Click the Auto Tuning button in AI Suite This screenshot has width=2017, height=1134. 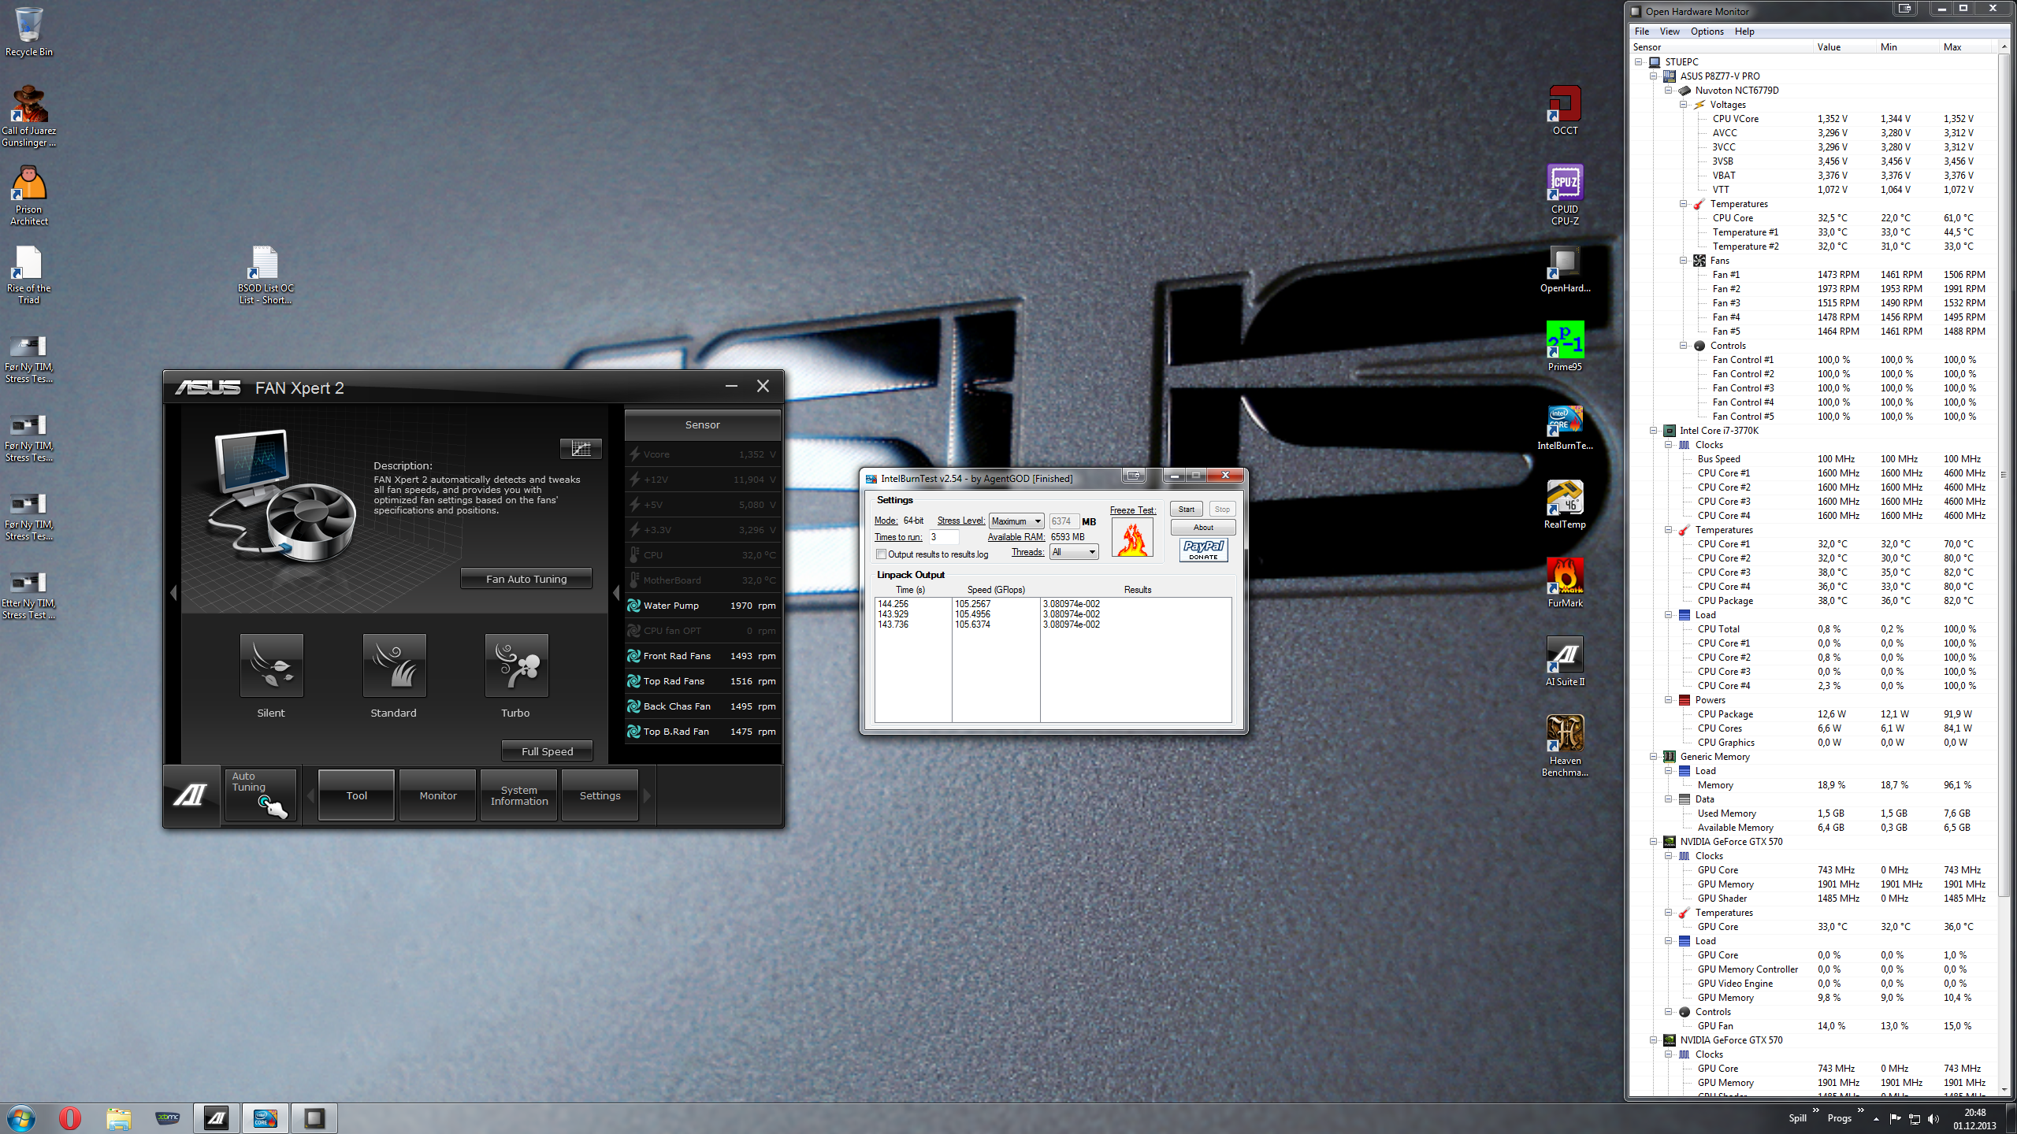[x=260, y=795]
